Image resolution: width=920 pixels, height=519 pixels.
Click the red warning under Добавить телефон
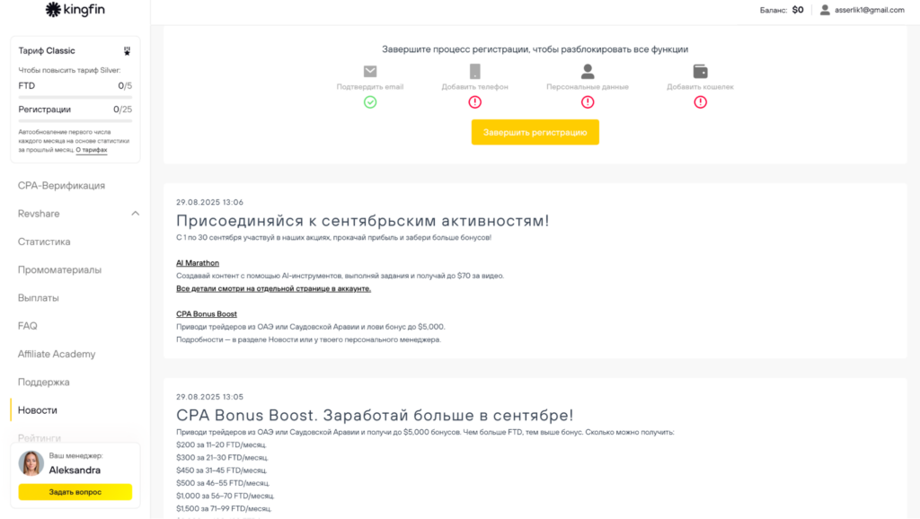tap(474, 102)
